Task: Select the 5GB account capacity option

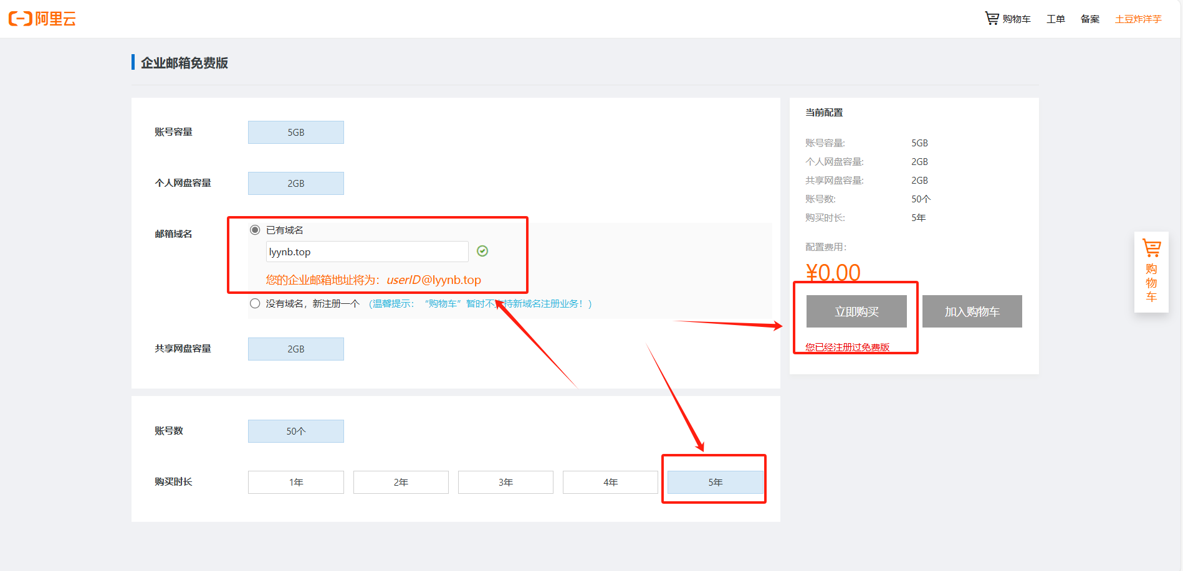Action: pos(295,132)
